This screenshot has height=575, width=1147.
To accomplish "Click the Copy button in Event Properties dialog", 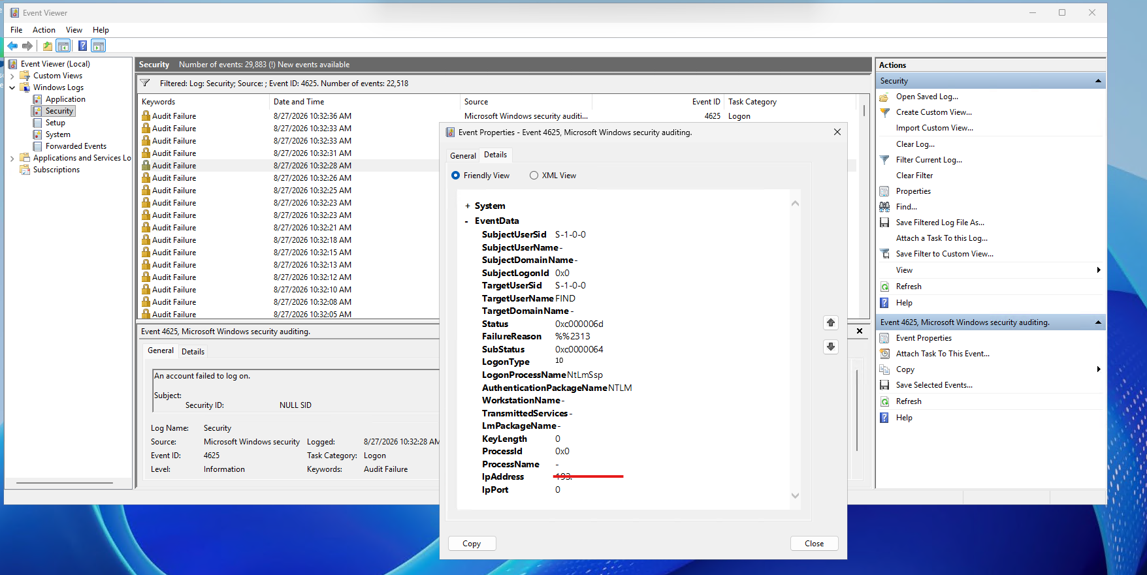I will [x=472, y=544].
